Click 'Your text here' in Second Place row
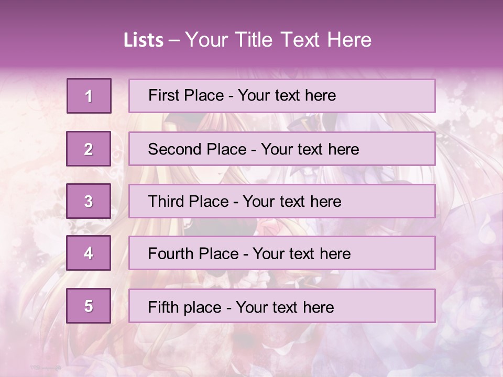 [310, 149]
